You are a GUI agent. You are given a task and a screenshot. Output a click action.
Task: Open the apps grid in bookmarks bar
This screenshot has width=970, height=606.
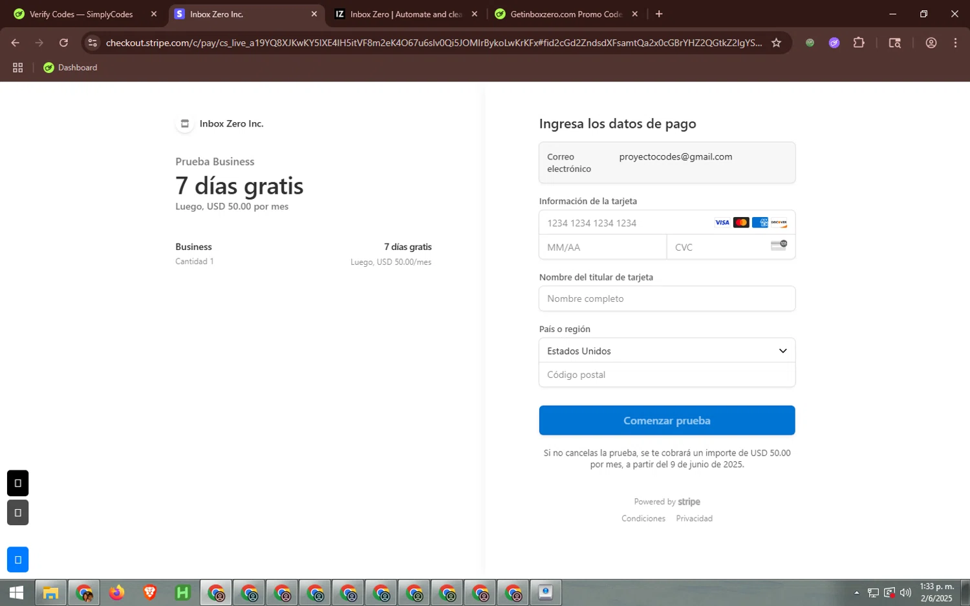[x=17, y=67]
